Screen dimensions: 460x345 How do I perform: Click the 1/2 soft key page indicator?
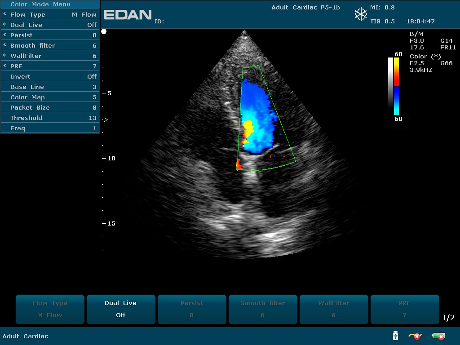tap(448, 318)
